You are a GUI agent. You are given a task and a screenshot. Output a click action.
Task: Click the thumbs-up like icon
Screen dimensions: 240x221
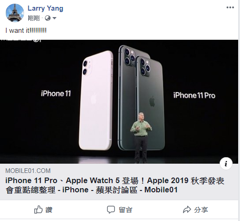[38, 209]
